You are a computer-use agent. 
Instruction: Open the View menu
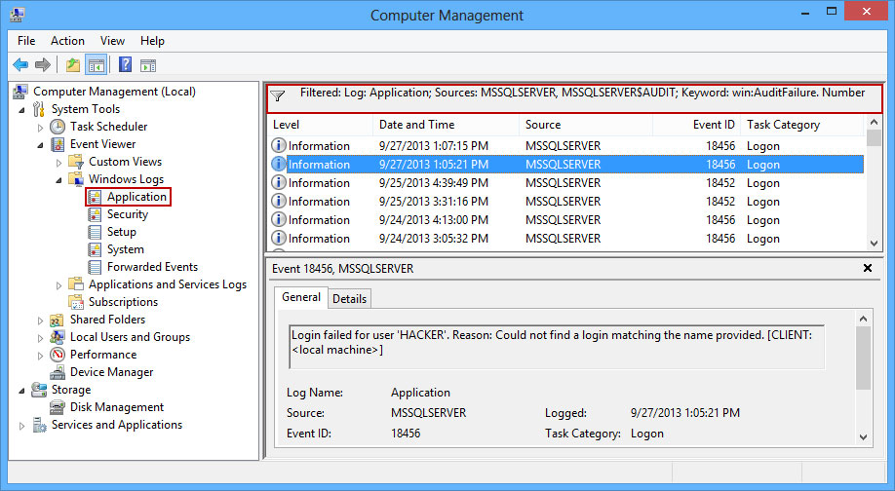(112, 41)
